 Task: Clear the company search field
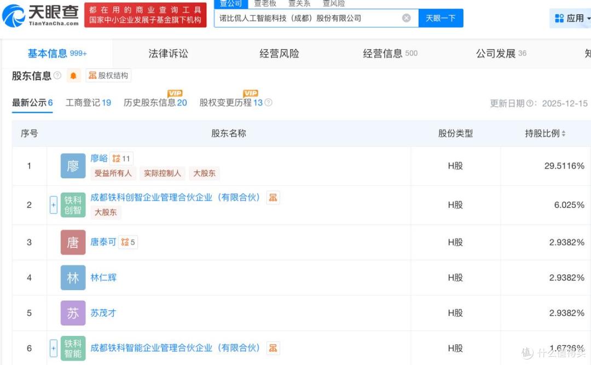(x=406, y=18)
